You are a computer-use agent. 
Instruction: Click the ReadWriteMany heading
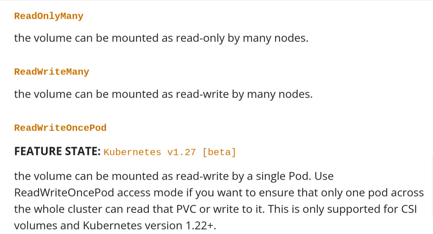point(52,72)
